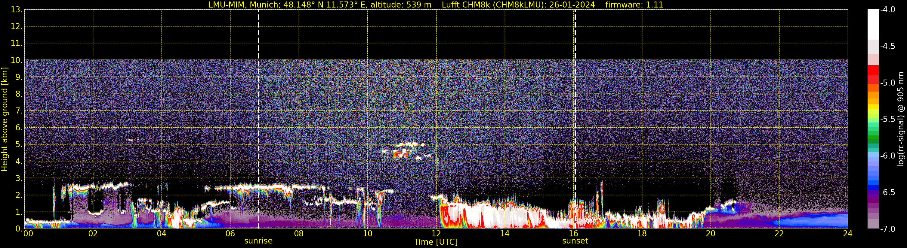Click the "24" time axis tick label
907x248 pixels.
(848, 234)
